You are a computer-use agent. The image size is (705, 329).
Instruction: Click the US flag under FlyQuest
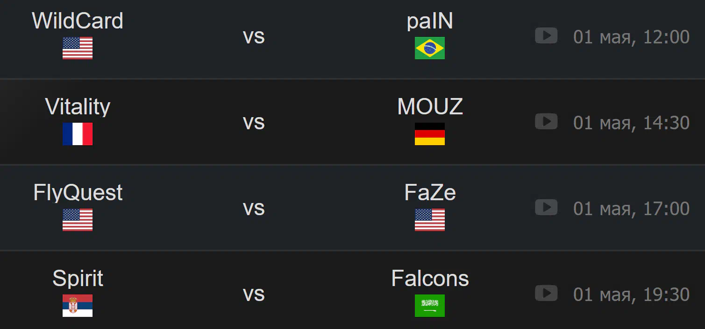78,220
